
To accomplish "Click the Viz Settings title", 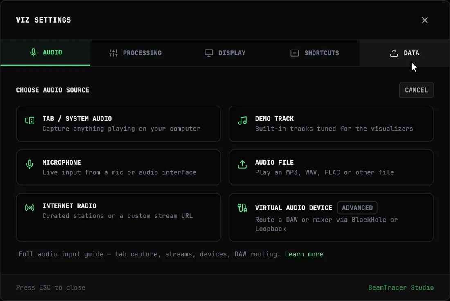I will click(43, 20).
